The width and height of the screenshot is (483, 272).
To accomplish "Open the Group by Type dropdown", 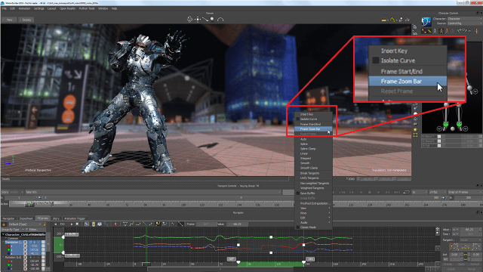I will 12,230.
